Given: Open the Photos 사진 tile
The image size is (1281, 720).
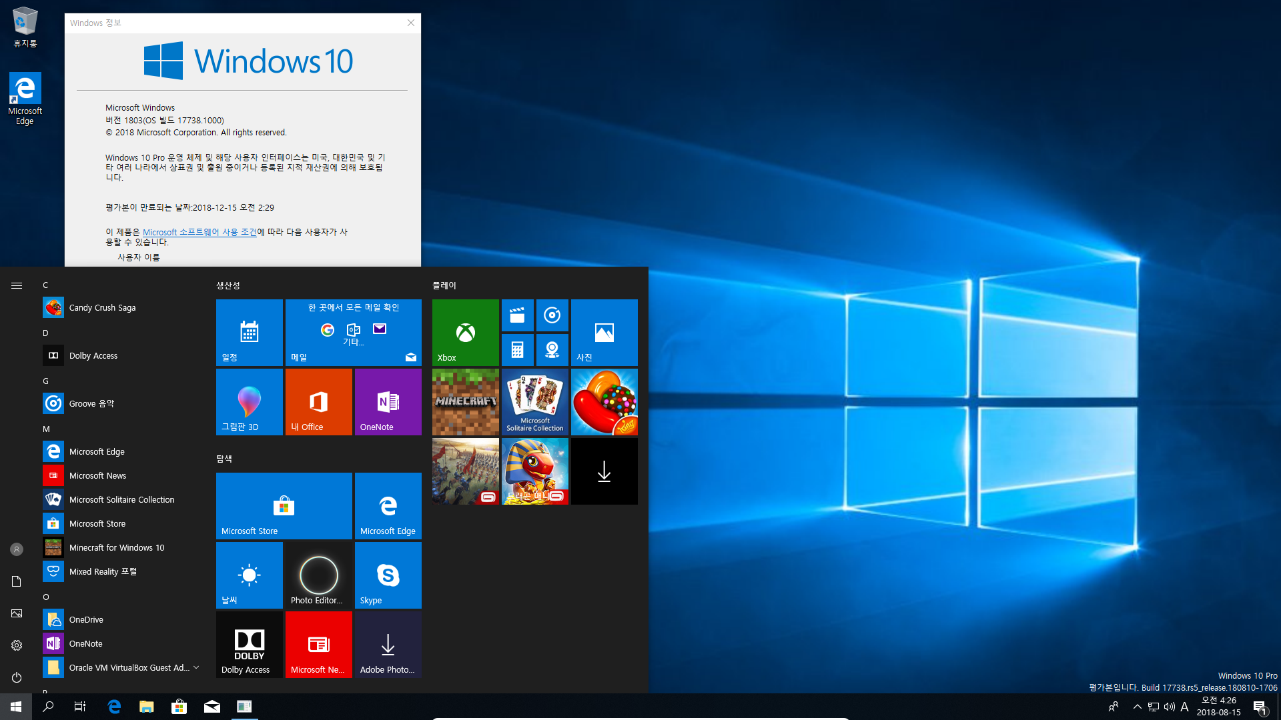Looking at the screenshot, I should (604, 332).
